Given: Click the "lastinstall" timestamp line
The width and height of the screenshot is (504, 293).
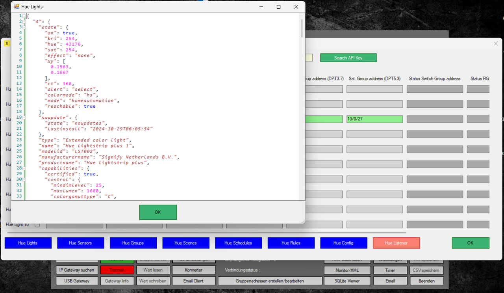Looking at the screenshot, I should click(x=99, y=129).
